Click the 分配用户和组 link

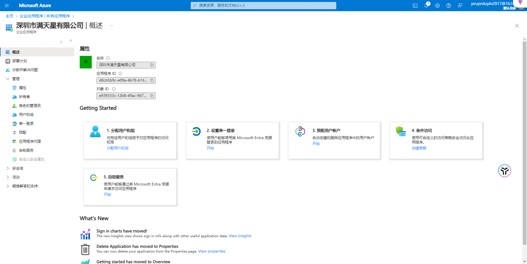click(117, 148)
